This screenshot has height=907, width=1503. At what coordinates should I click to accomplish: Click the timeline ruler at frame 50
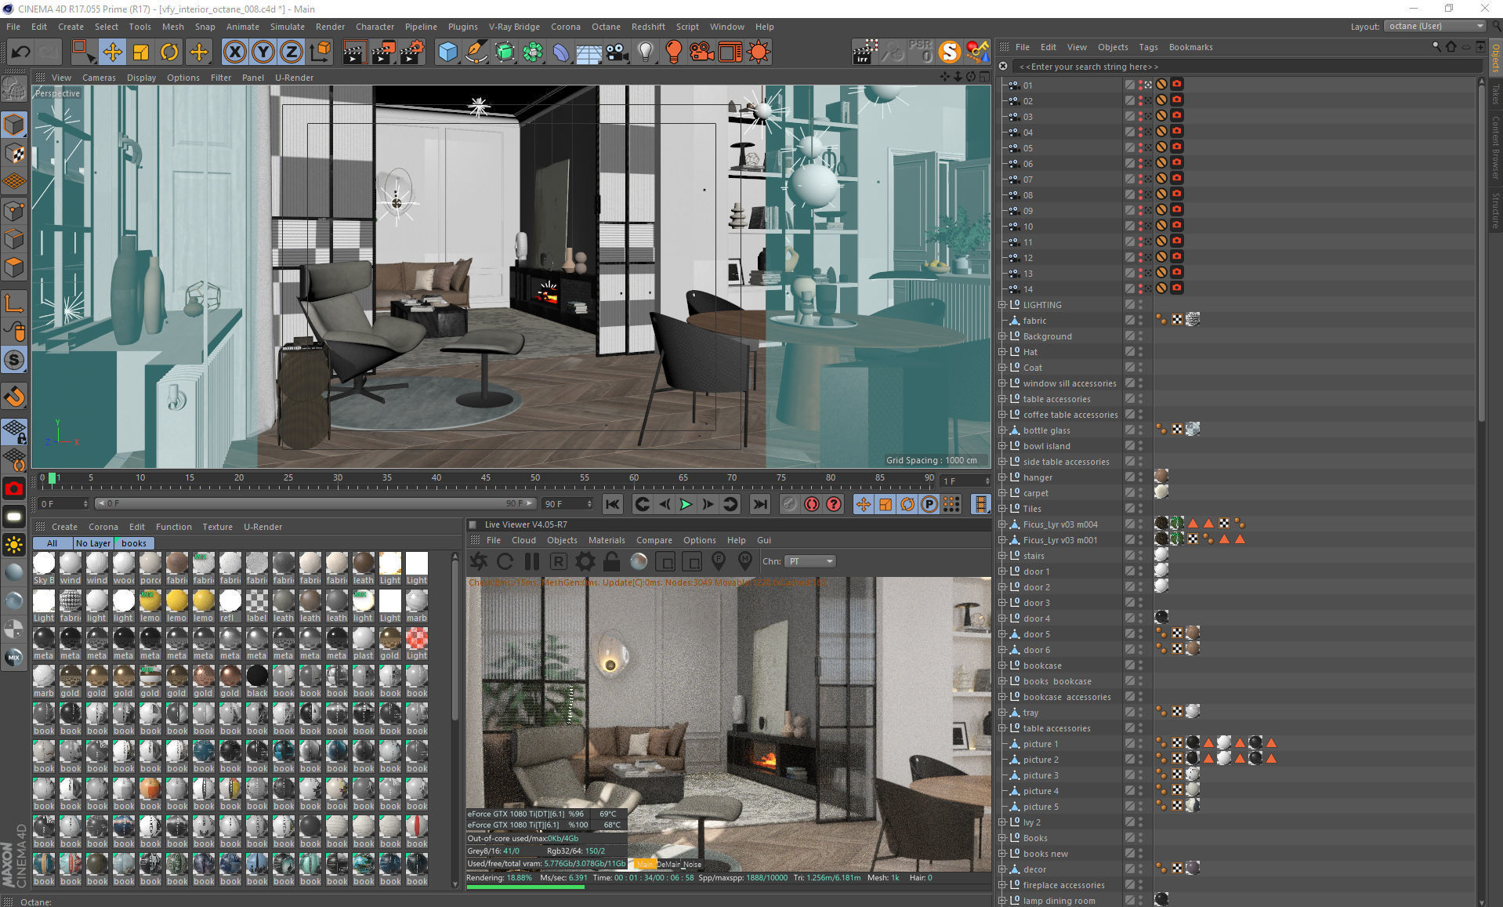534,477
